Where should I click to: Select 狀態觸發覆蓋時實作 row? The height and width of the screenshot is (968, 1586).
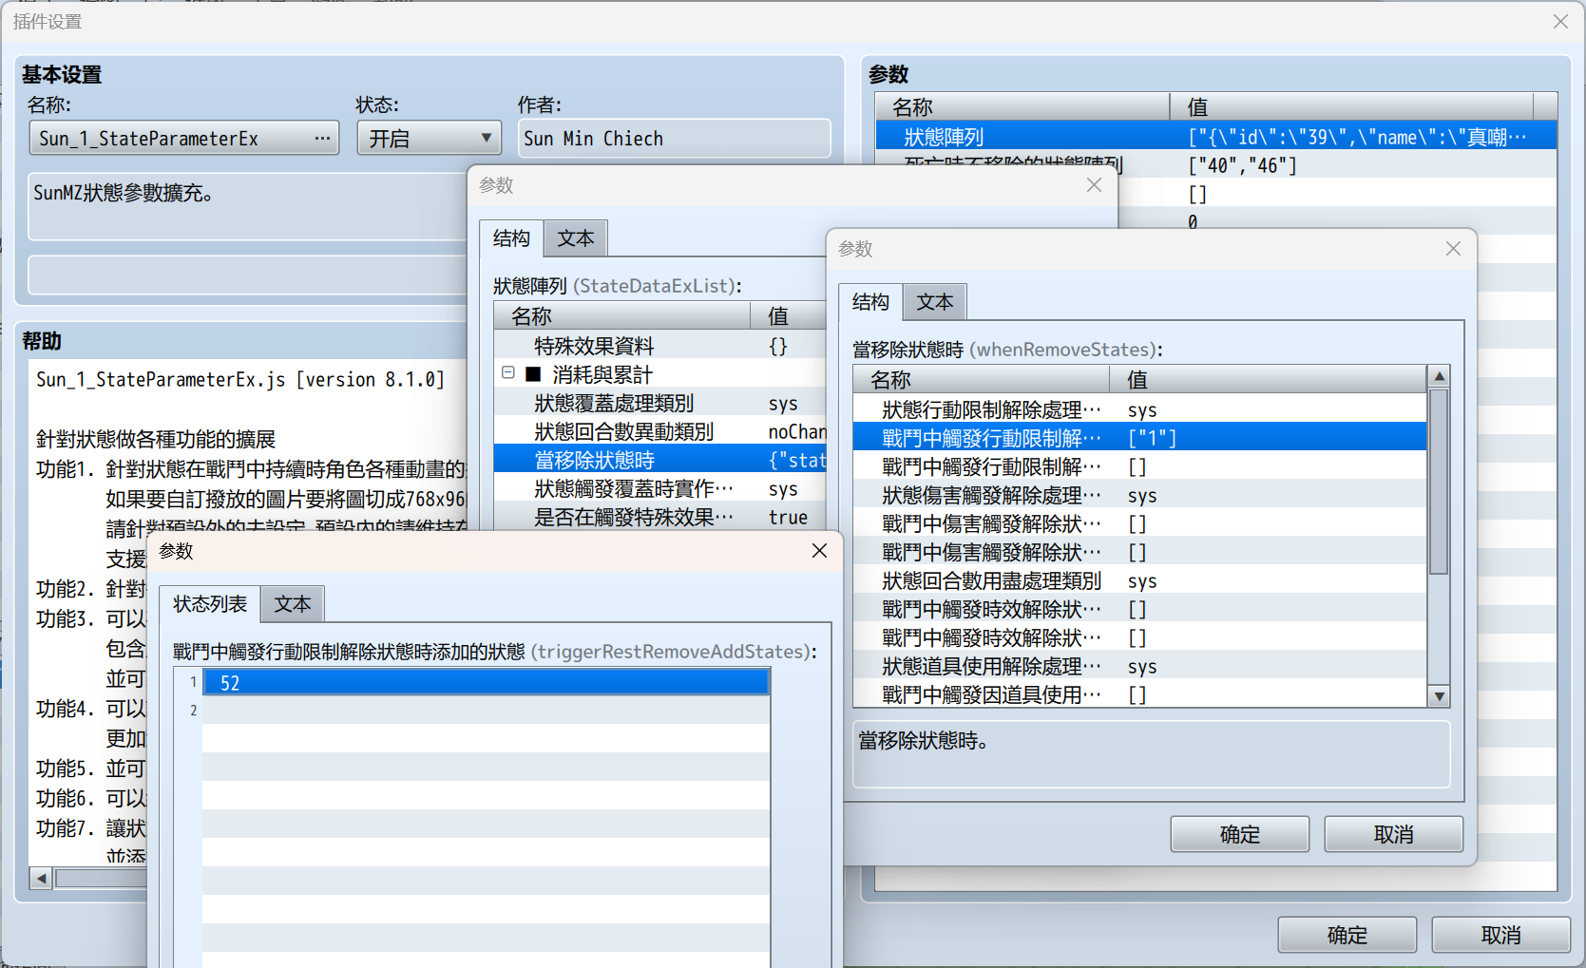pyautogui.click(x=659, y=488)
